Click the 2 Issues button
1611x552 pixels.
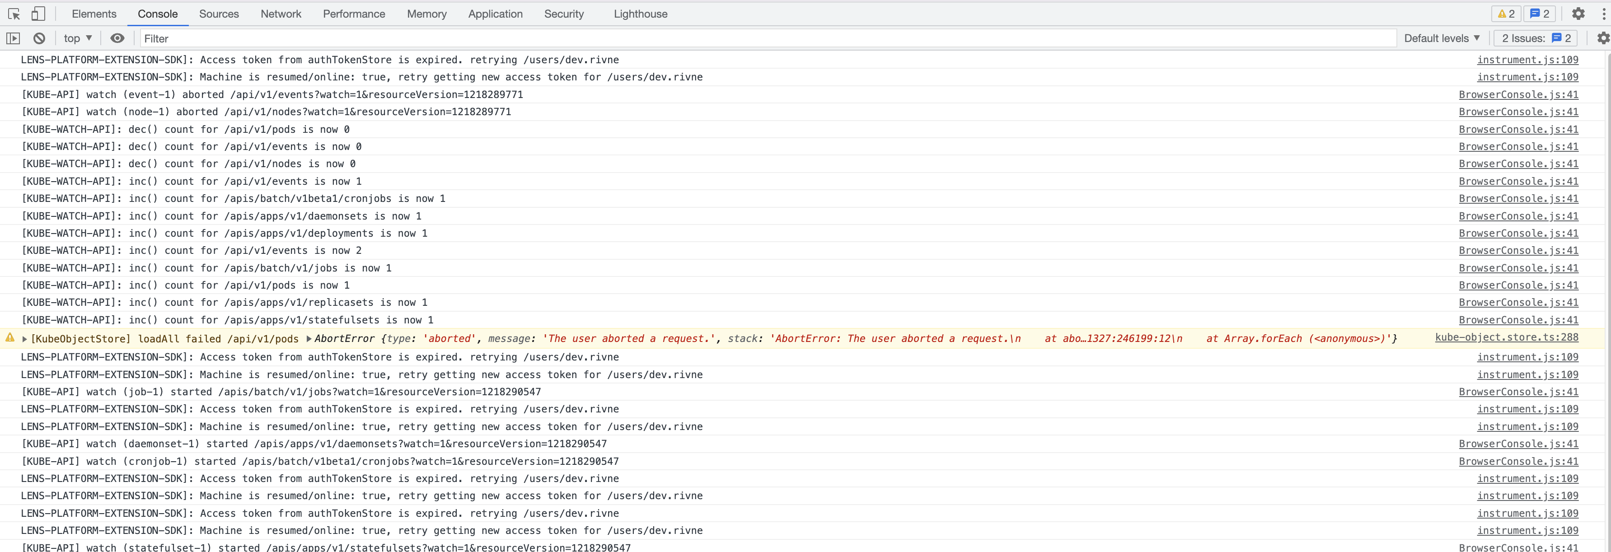[1535, 38]
